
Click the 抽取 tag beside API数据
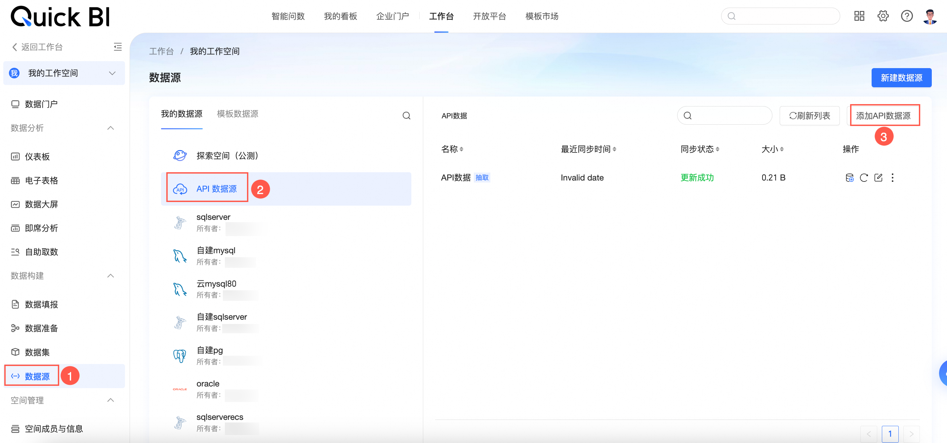tap(481, 178)
